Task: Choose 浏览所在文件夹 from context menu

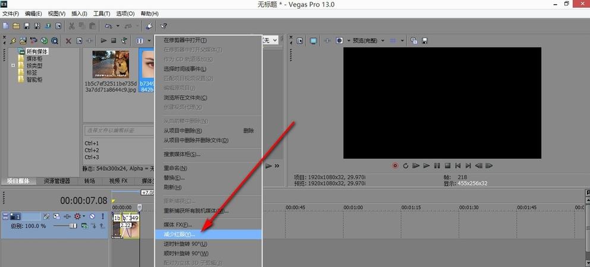Action: tap(208, 98)
